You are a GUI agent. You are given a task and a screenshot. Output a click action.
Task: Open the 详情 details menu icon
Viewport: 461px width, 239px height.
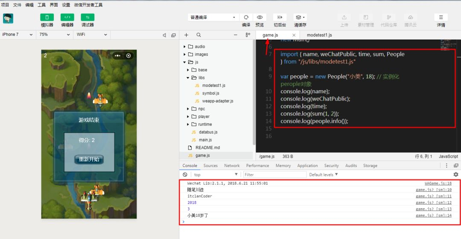pyautogui.click(x=441, y=17)
